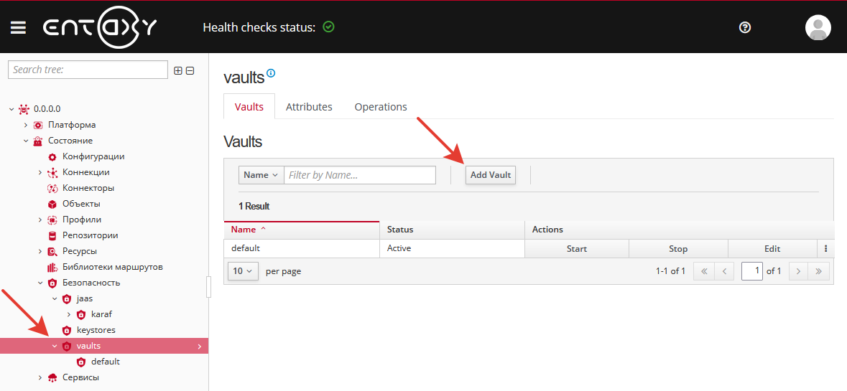Viewport: 847px width, 391px height.
Task: Open the hamburger navigation menu
Action: (x=18, y=27)
